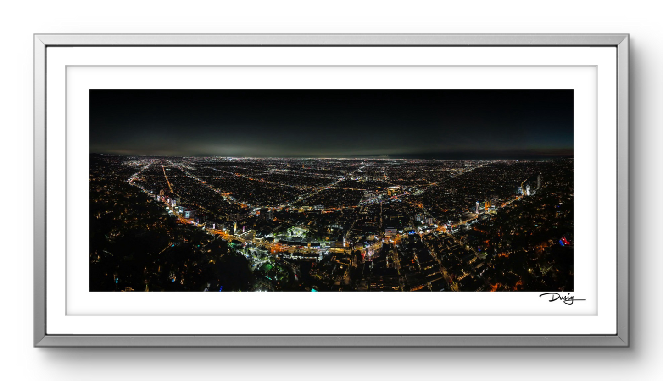This screenshot has height=381, width=663.
Task: Click the white mat left of the photo
Action: pos(78,190)
